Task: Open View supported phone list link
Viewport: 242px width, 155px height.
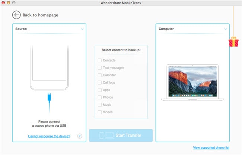Action: point(211,148)
